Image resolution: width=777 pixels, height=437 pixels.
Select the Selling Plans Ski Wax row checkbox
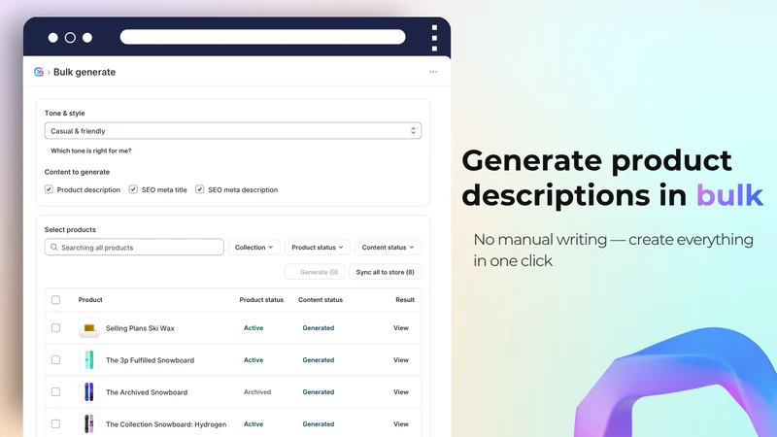55,328
